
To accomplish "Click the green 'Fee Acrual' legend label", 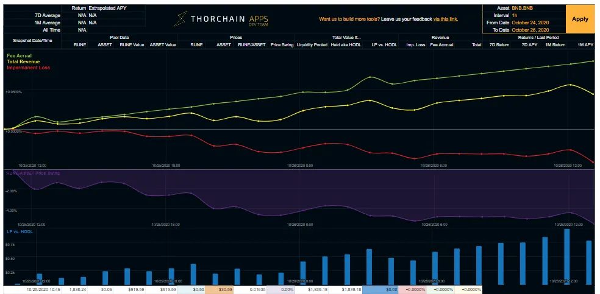I will point(19,56).
